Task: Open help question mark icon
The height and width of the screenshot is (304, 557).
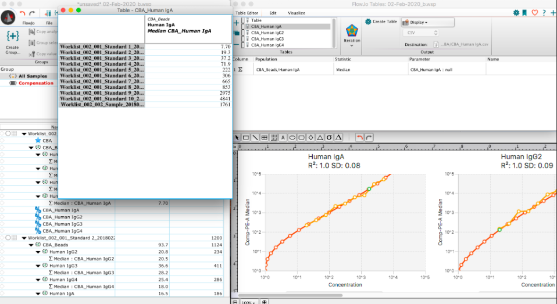Action: click(544, 13)
